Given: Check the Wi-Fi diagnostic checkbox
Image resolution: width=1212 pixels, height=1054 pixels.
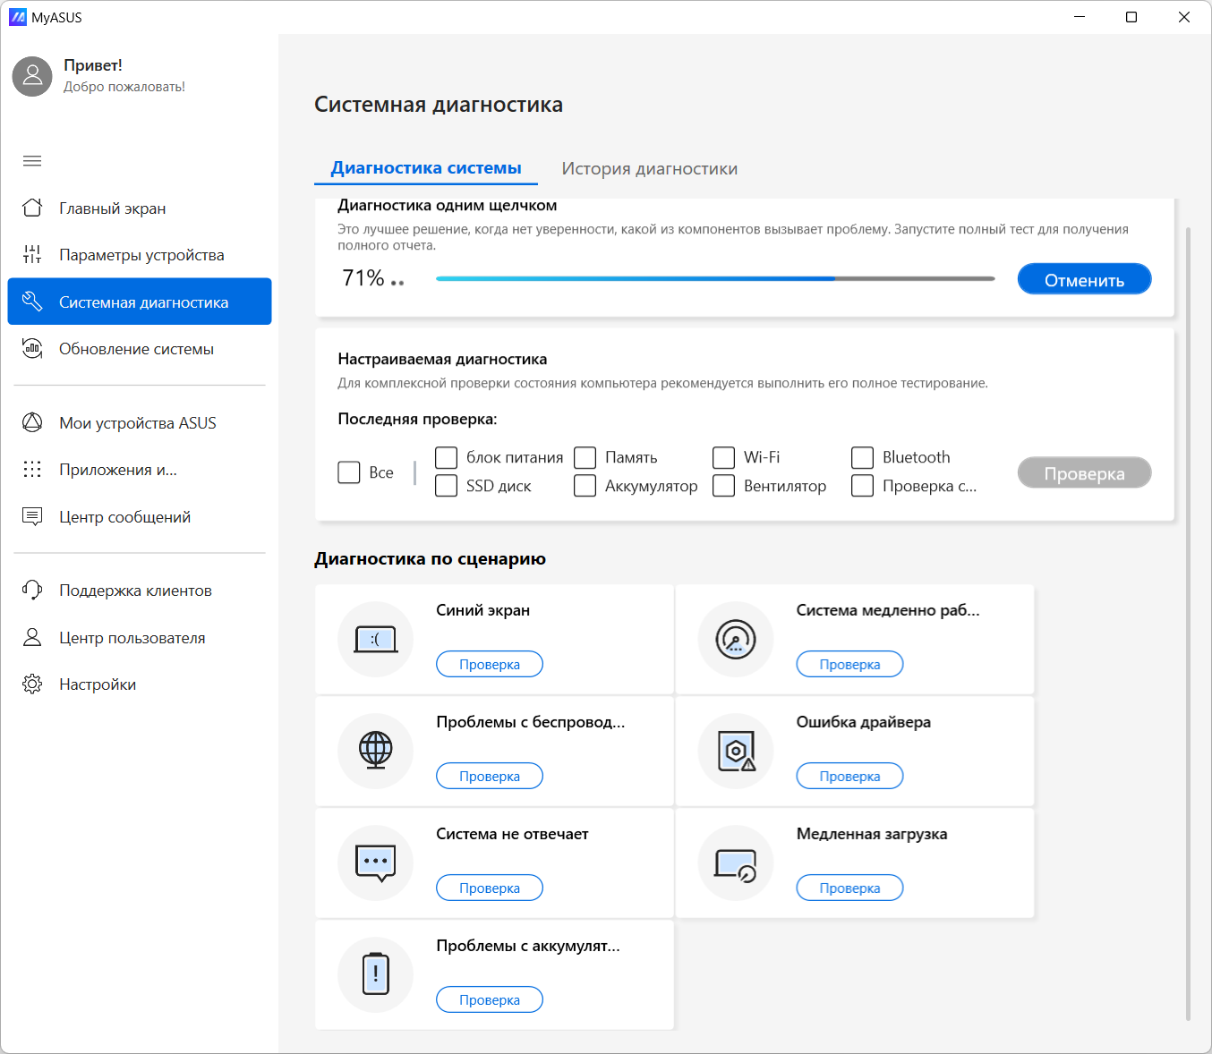Looking at the screenshot, I should tap(723, 458).
